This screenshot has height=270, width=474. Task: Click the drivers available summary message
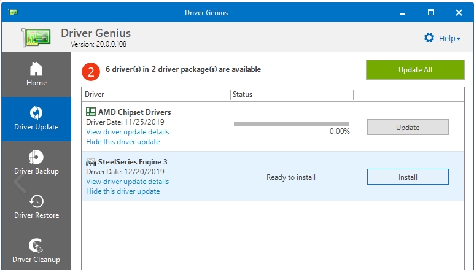tap(183, 69)
